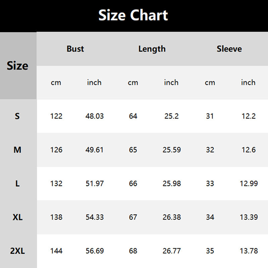Image resolution: width=268 pixels, height=268 pixels.
Task: Click the 12.2 inch sleeve value
Action: click(249, 116)
